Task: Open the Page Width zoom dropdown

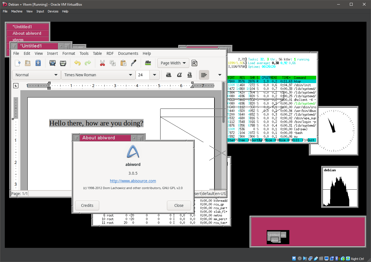Action: pyautogui.click(x=173, y=63)
